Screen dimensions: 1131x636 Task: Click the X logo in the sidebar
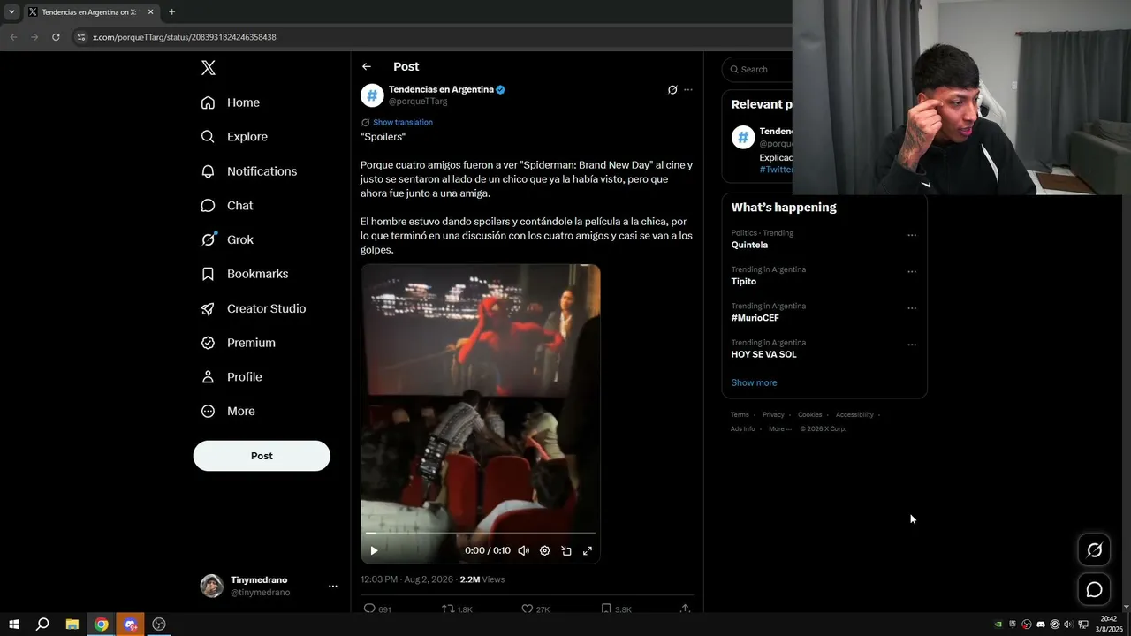click(x=208, y=68)
